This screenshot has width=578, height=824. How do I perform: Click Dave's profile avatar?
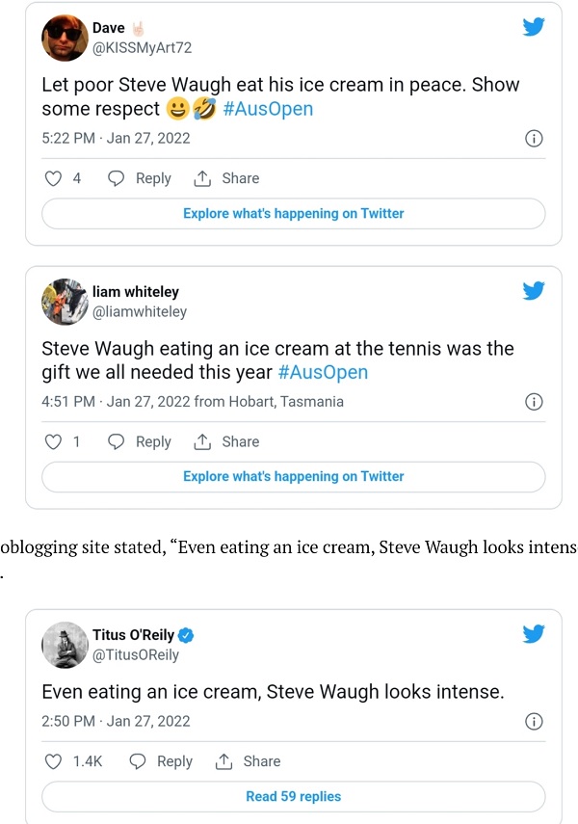[66, 38]
